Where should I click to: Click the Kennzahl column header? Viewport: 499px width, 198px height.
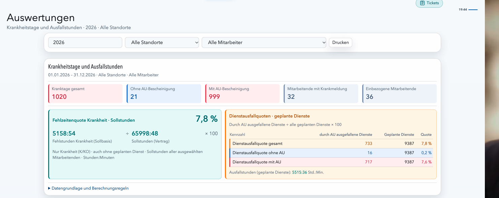(238, 134)
